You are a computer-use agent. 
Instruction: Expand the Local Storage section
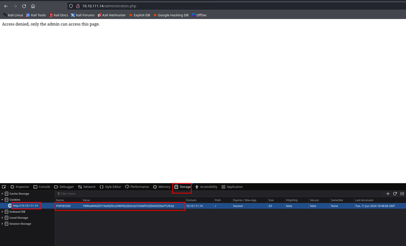point(2,217)
